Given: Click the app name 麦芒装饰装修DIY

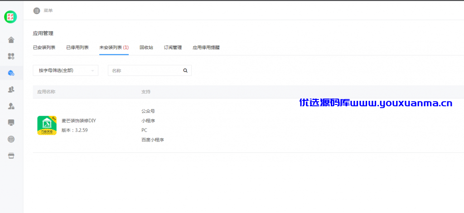Looking at the screenshot, I should [x=79, y=121].
